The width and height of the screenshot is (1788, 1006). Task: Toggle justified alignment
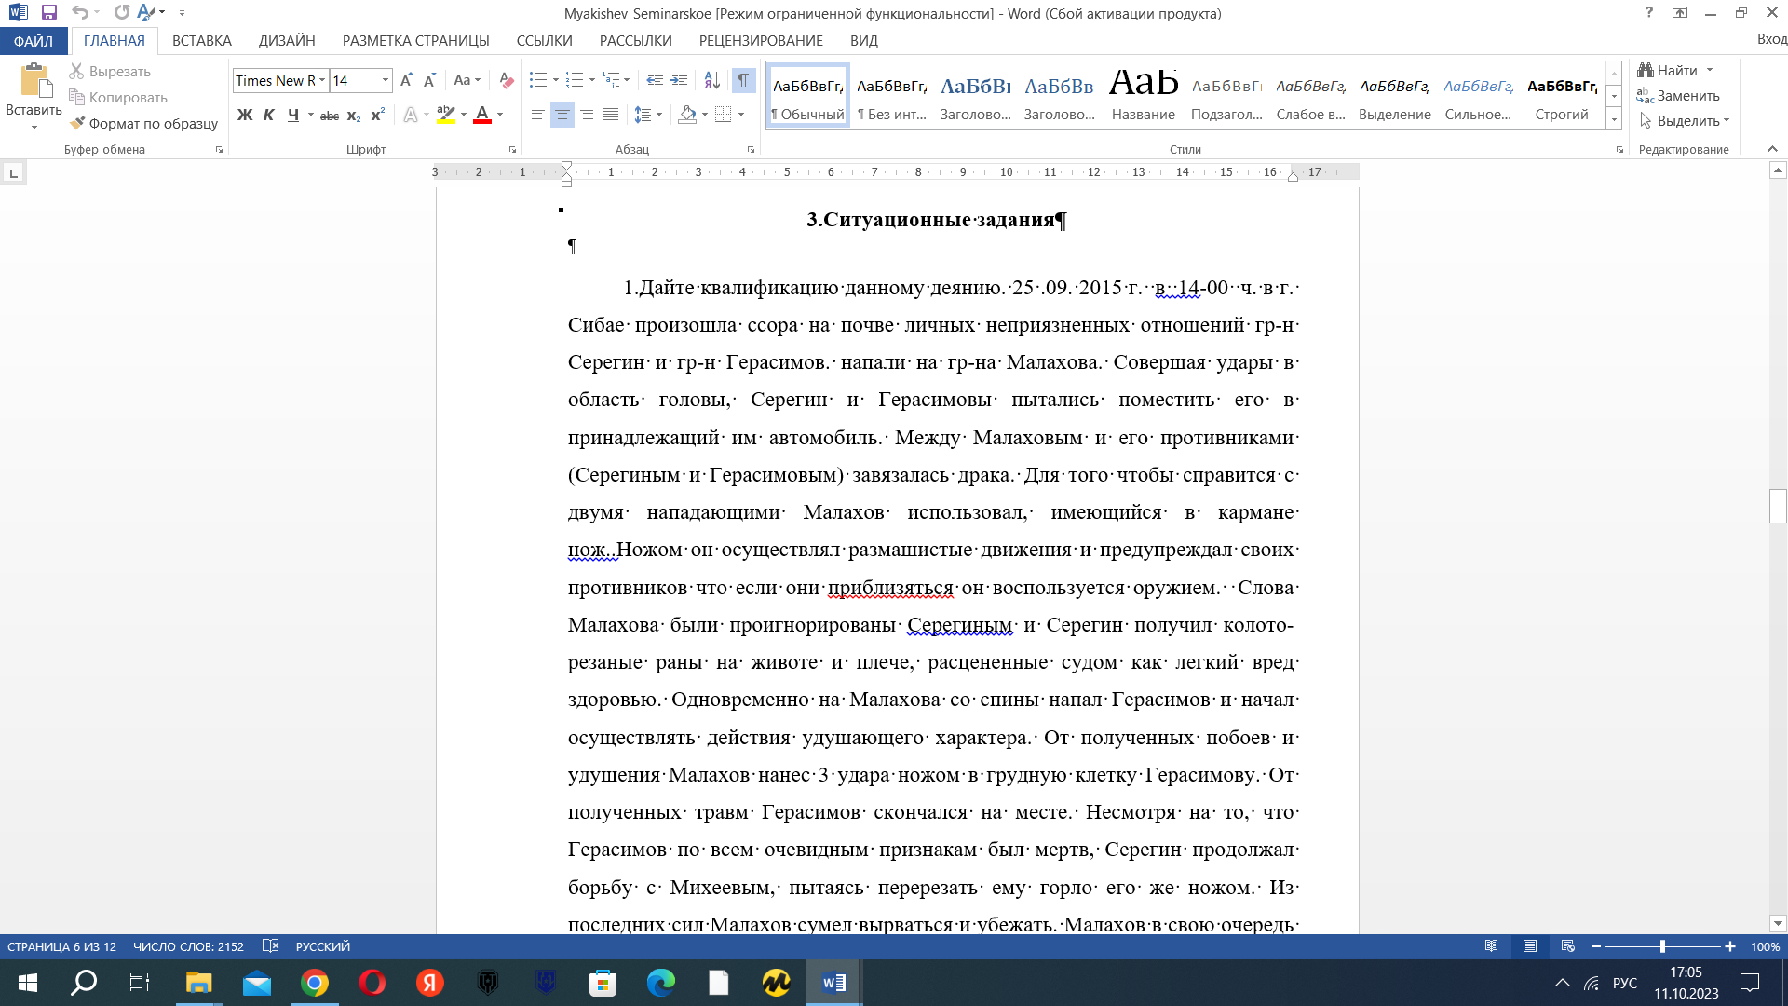pyautogui.click(x=611, y=115)
